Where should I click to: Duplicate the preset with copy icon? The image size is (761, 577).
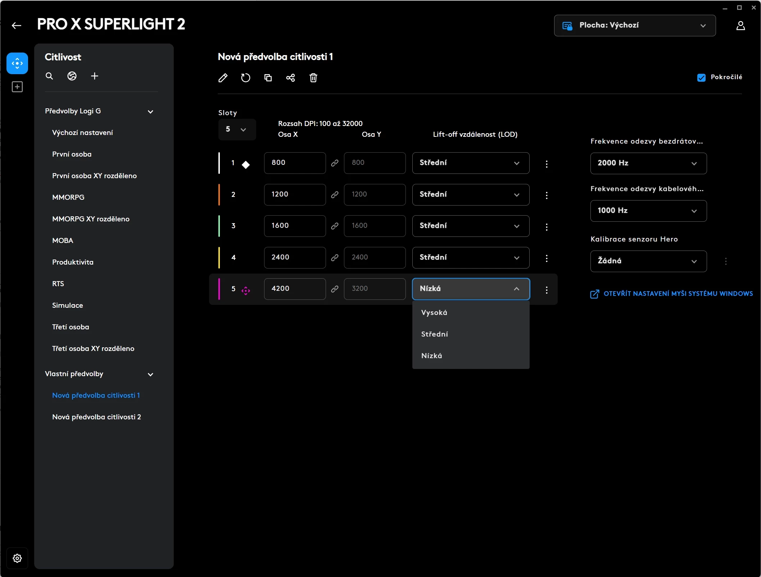pyautogui.click(x=268, y=78)
